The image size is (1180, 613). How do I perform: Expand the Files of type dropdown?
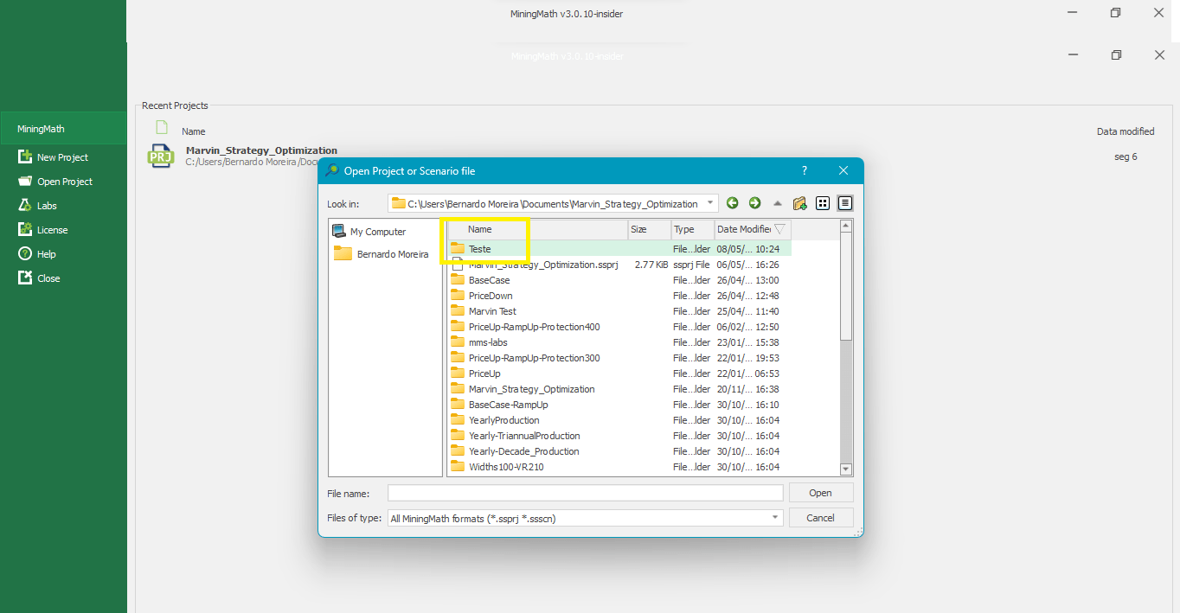pos(775,518)
